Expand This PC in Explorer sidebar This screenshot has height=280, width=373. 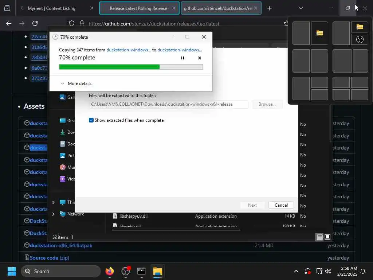(53, 202)
